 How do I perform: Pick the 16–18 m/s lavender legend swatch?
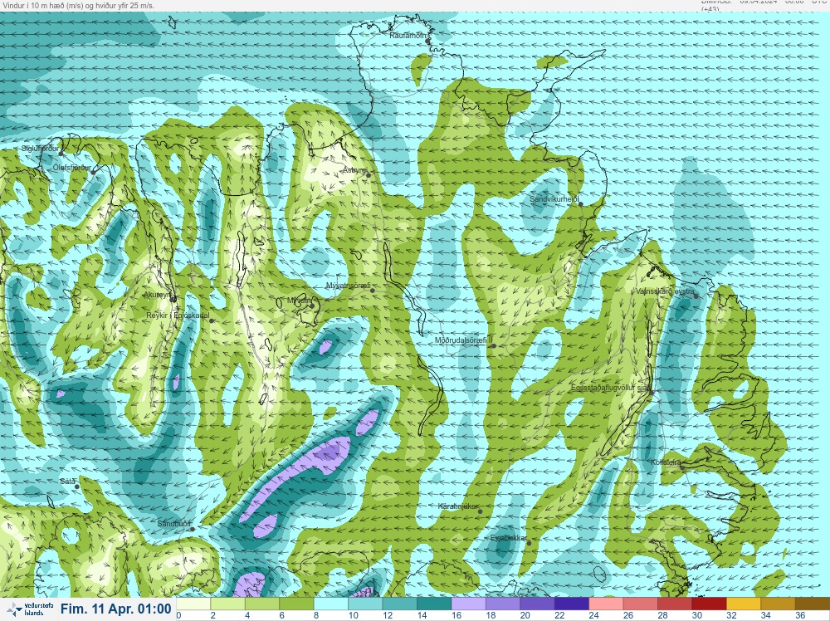pos(468,604)
